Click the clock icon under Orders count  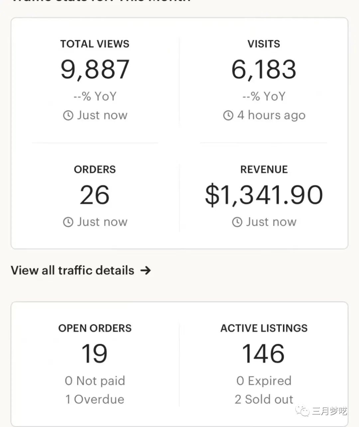click(68, 222)
